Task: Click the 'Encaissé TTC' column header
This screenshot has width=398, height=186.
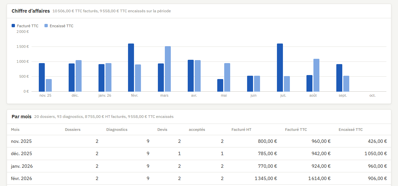Action: [351, 130]
